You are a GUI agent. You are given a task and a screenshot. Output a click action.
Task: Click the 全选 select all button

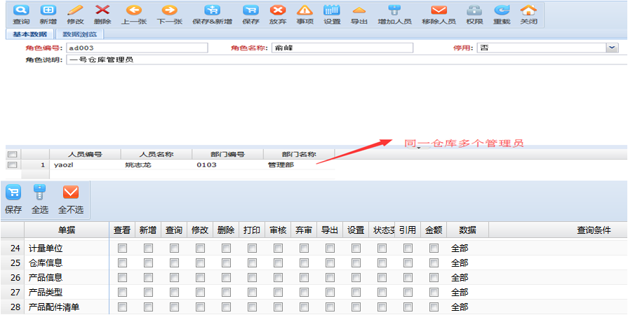pos(40,198)
